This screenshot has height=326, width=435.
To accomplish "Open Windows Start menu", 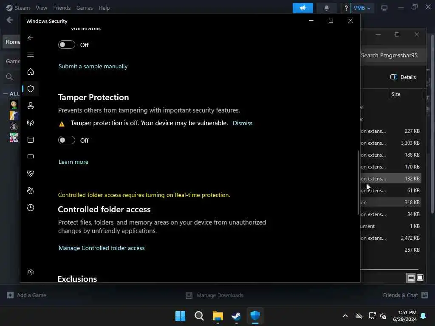I will coord(180,316).
